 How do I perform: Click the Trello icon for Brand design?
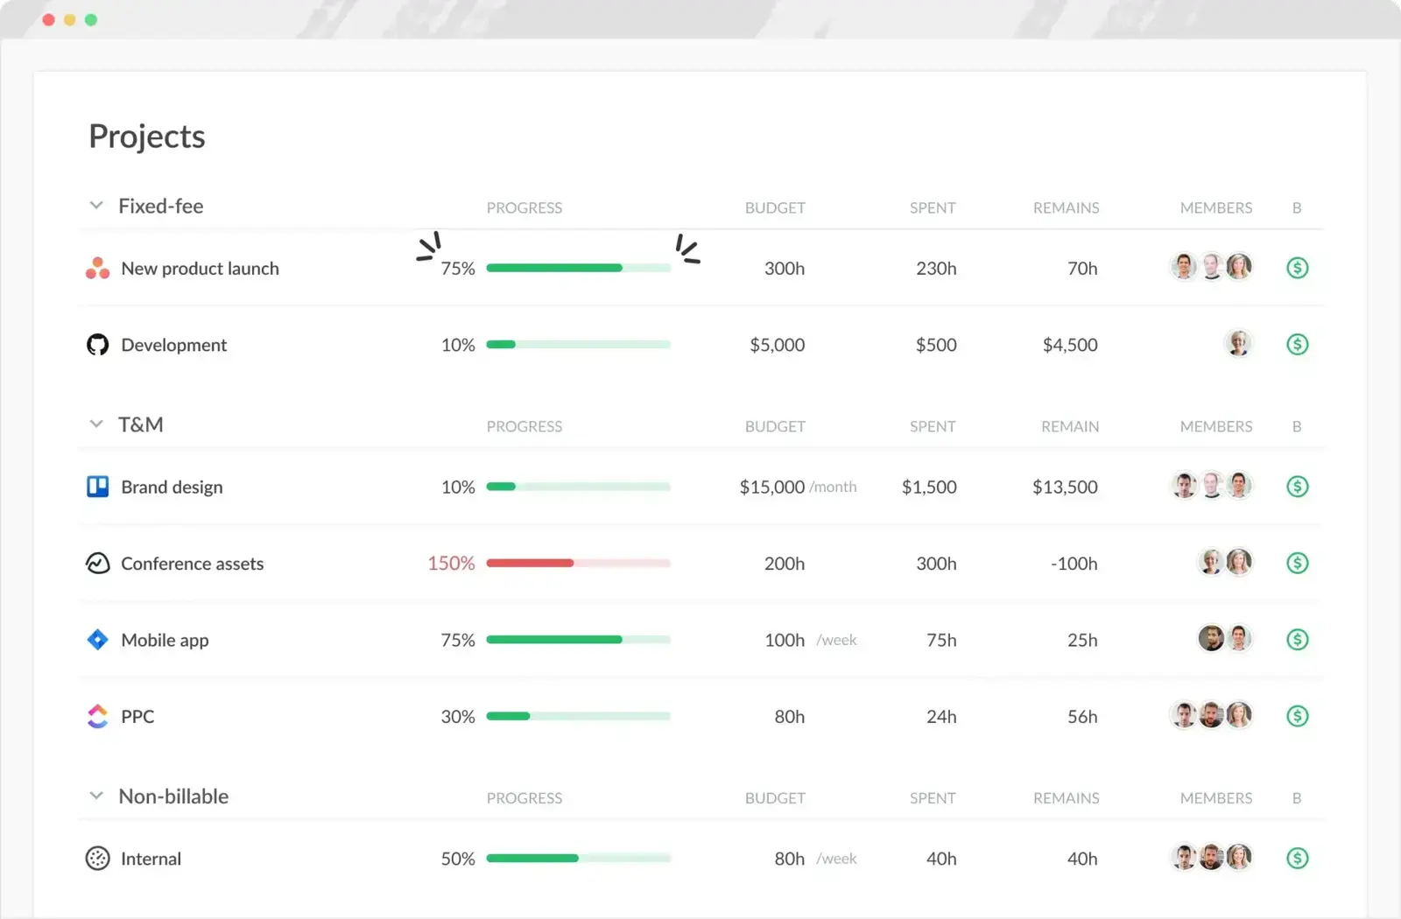[x=97, y=487]
